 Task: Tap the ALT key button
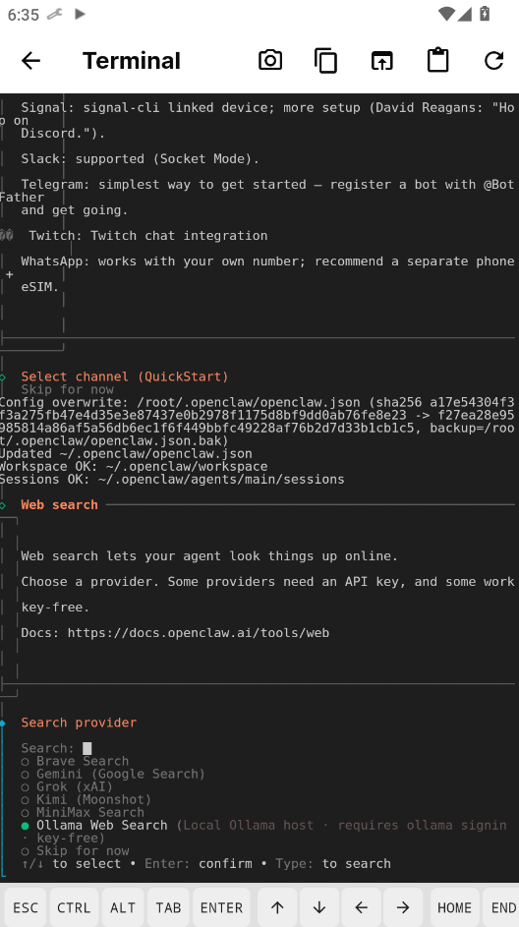[123, 907]
